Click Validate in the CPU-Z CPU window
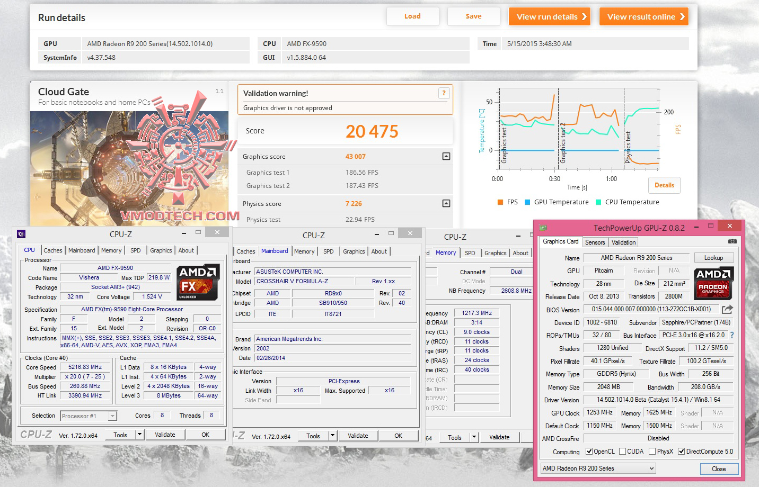The height and width of the screenshot is (487, 759). pyautogui.click(x=165, y=435)
